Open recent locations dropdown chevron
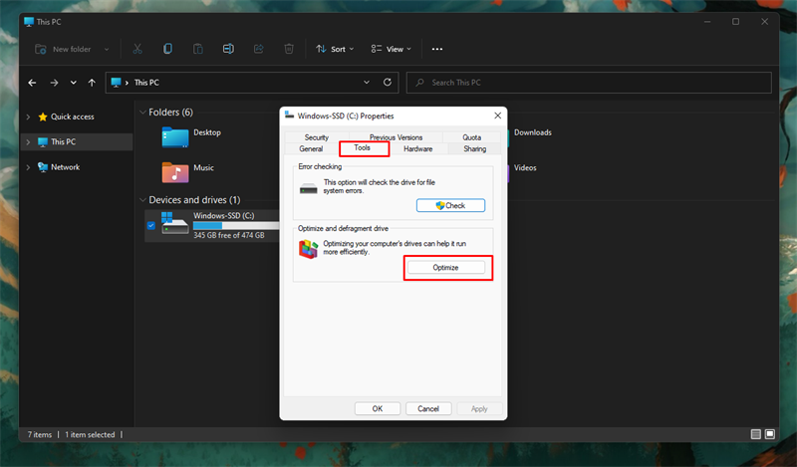 pyautogui.click(x=73, y=83)
